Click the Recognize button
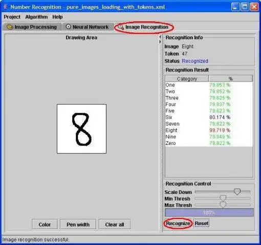261x245 pixels. 178,224
